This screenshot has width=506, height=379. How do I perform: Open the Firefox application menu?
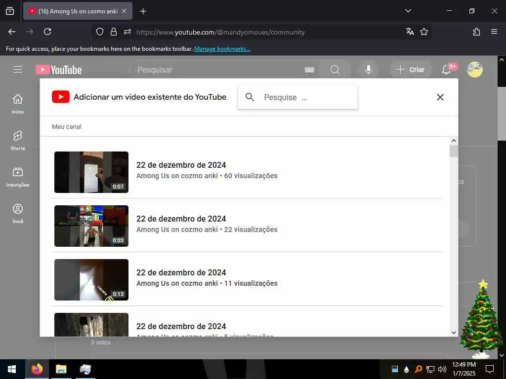pos(494,32)
